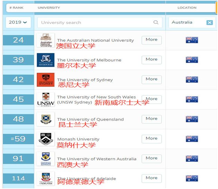Open More for University of Sydney
The width and height of the screenshot is (218, 189).
(152, 80)
